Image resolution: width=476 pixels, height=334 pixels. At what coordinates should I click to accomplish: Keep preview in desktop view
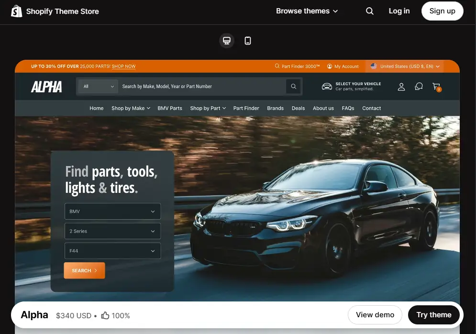click(x=227, y=41)
